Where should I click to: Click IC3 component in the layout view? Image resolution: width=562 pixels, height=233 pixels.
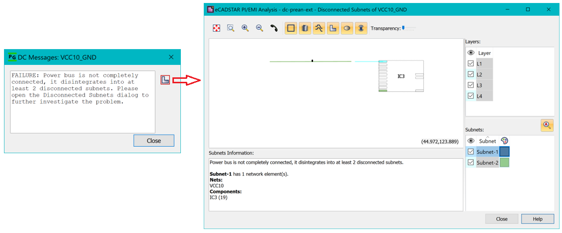[401, 76]
